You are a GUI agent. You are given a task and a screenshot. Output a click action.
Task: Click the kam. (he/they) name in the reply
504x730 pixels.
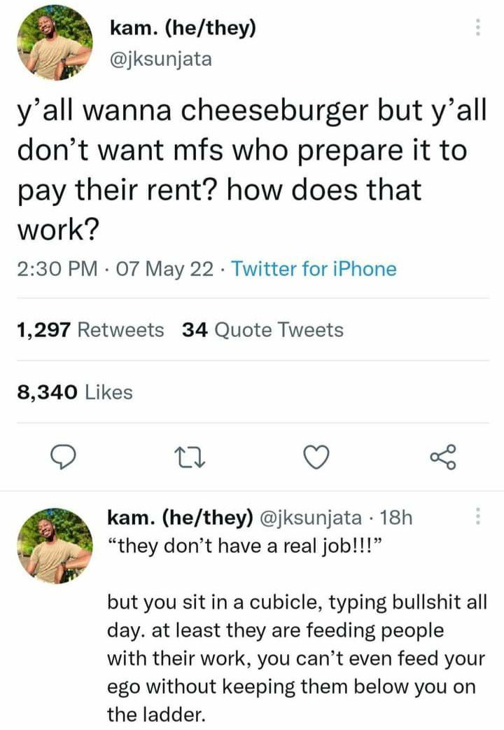(x=181, y=518)
